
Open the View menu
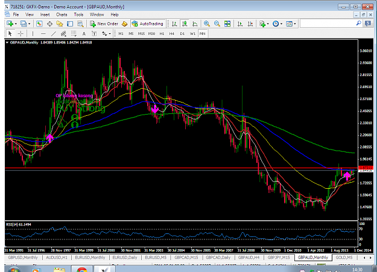coord(30,14)
